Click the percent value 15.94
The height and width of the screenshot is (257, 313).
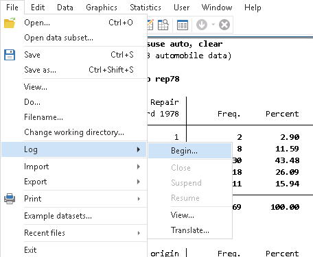coord(288,184)
